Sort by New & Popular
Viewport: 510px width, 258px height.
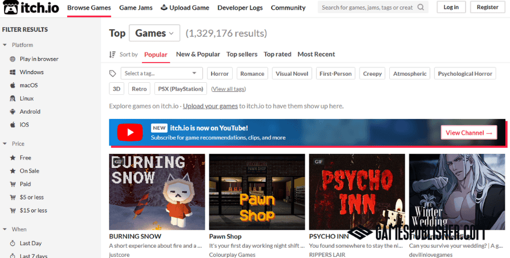(198, 54)
